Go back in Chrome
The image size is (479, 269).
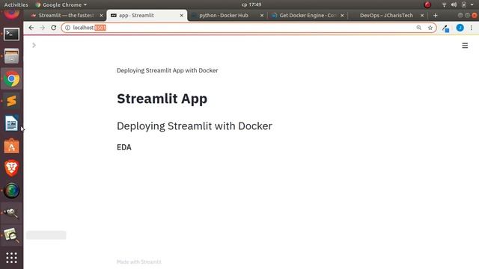point(31,28)
